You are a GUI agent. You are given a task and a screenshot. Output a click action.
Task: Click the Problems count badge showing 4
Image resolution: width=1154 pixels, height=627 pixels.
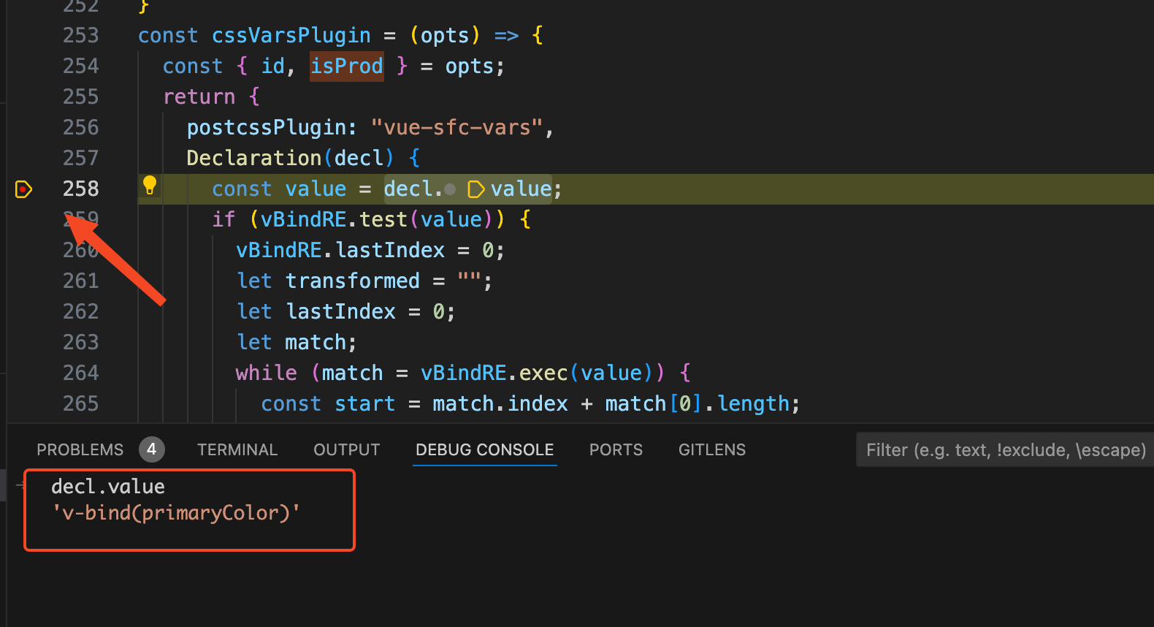pyautogui.click(x=151, y=449)
